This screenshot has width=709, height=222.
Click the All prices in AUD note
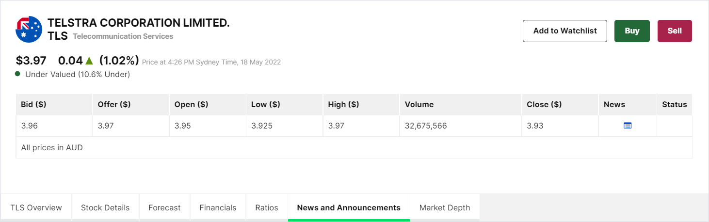[52, 147]
